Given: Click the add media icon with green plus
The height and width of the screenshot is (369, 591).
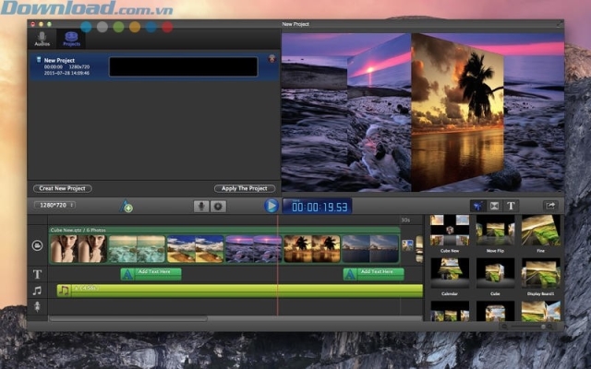Looking at the screenshot, I should (x=127, y=207).
